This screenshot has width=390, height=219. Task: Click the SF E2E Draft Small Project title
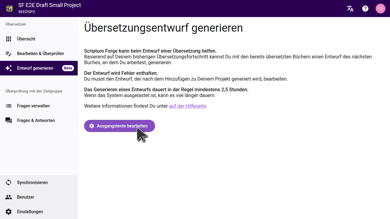tap(50, 5)
